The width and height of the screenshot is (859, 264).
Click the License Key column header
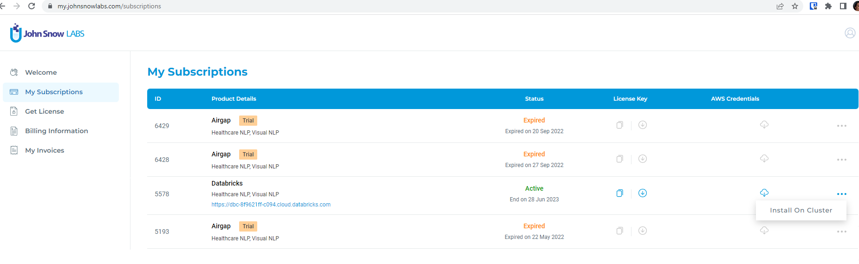click(x=630, y=99)
